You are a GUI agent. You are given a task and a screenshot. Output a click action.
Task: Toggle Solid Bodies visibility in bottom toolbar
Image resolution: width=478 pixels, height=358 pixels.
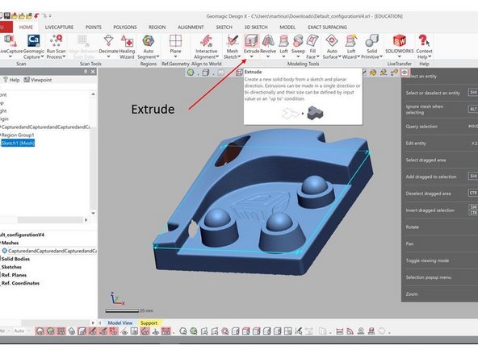coord(82,331)
